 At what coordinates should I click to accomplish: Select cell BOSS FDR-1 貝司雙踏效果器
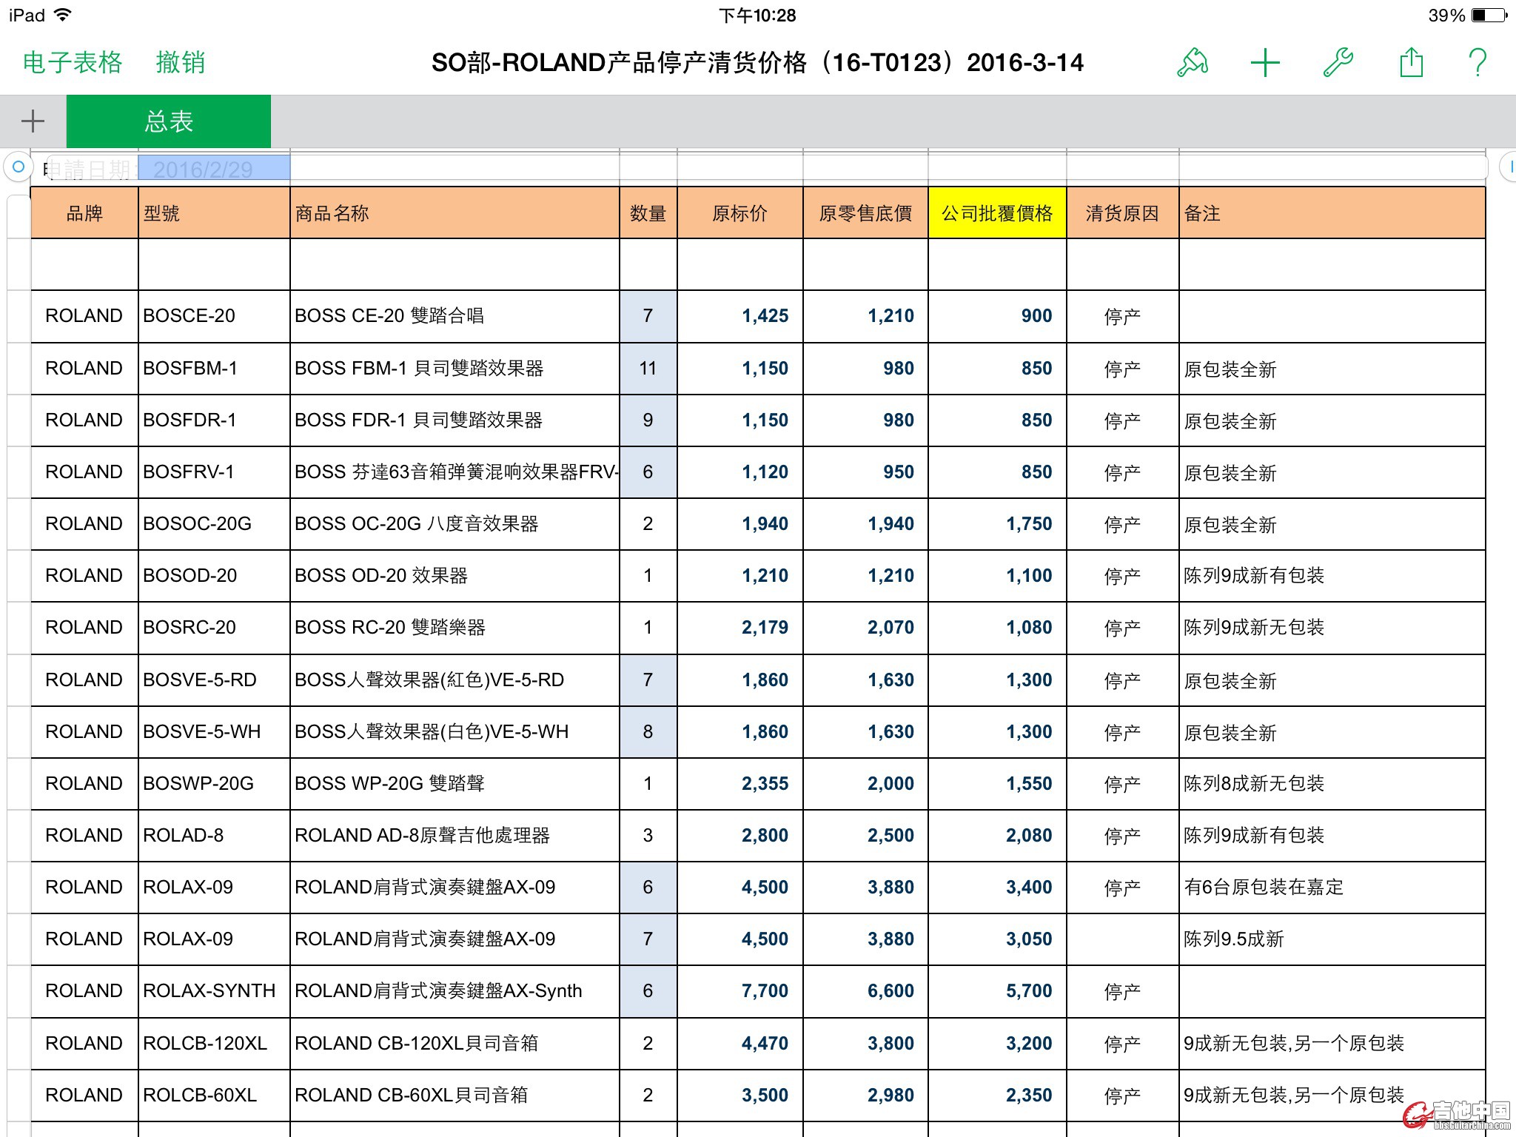click(x=455, y=420)
